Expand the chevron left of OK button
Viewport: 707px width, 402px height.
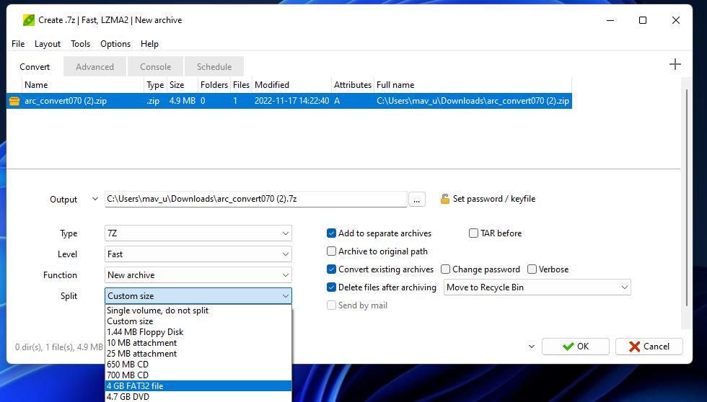click(x=532, y=347)
